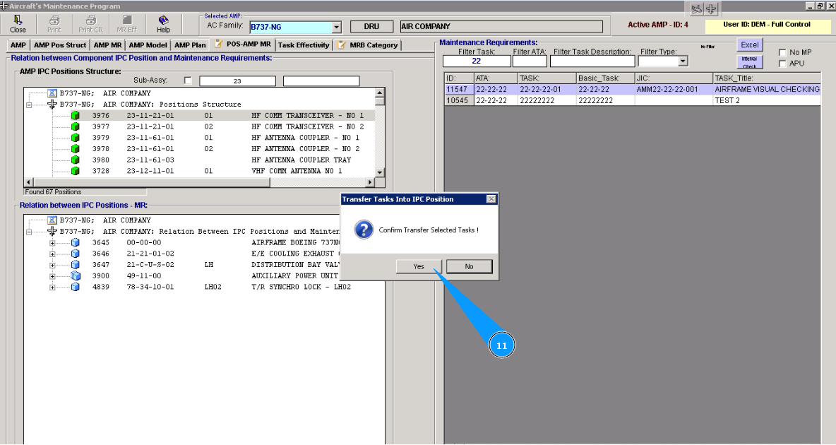The width and height of the screenshot is (836, 445).
Task: Confirm transfer by clicking Yes
Action: tap(419, 266)
